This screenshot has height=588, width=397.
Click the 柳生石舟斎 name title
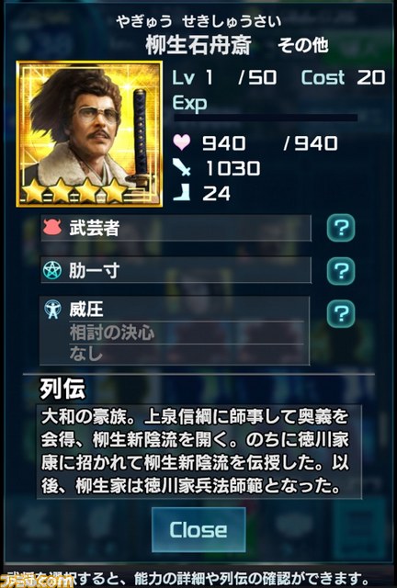pos(198,45)
